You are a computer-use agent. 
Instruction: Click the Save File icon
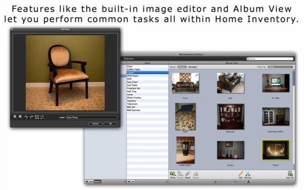point(290,174)
